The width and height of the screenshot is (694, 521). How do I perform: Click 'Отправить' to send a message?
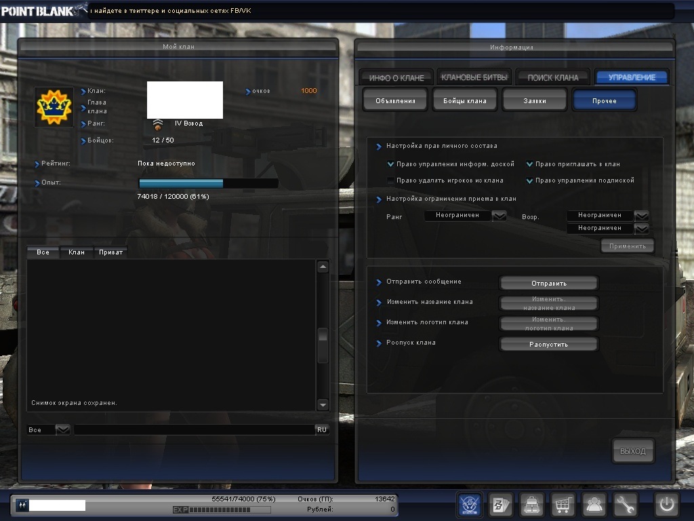tap(548, 283)
